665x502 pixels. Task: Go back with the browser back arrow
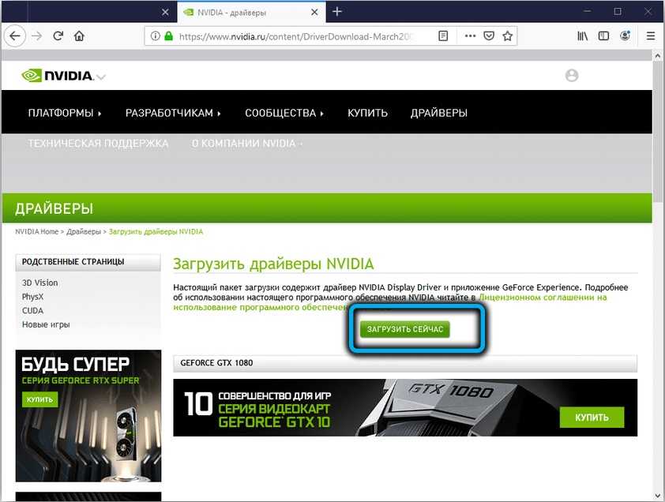click(x=15, y=36)
